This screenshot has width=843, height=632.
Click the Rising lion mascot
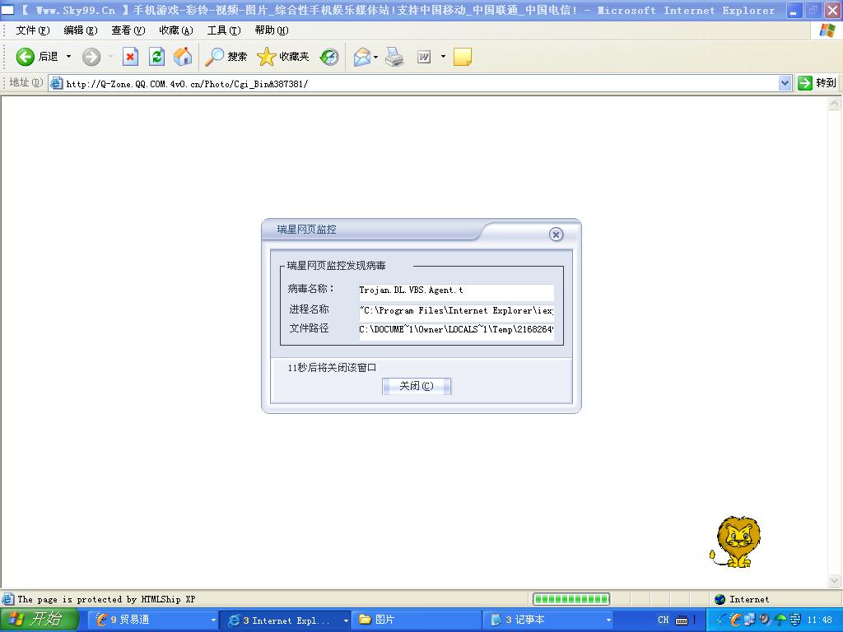pos(735,542)
